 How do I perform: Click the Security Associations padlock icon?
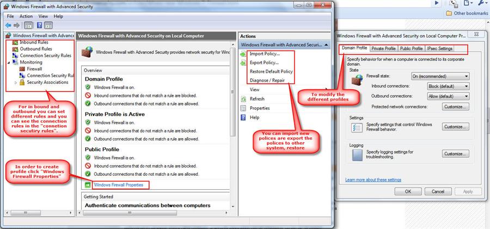(22, 82)
